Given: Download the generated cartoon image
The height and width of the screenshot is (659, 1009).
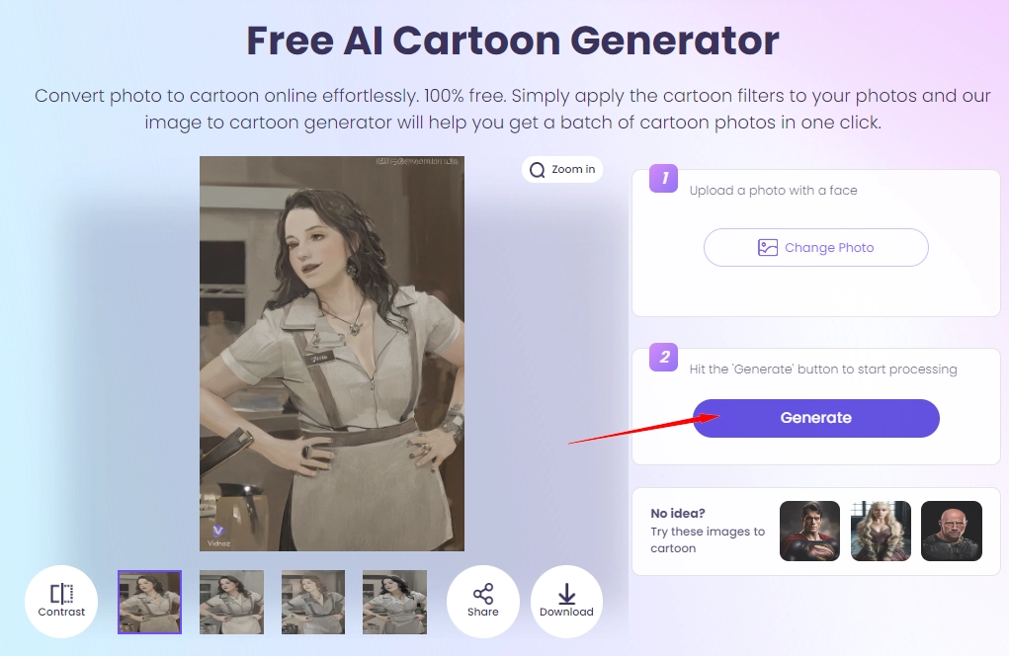Looking at the screenshot, I should click(x=566, y=594).
